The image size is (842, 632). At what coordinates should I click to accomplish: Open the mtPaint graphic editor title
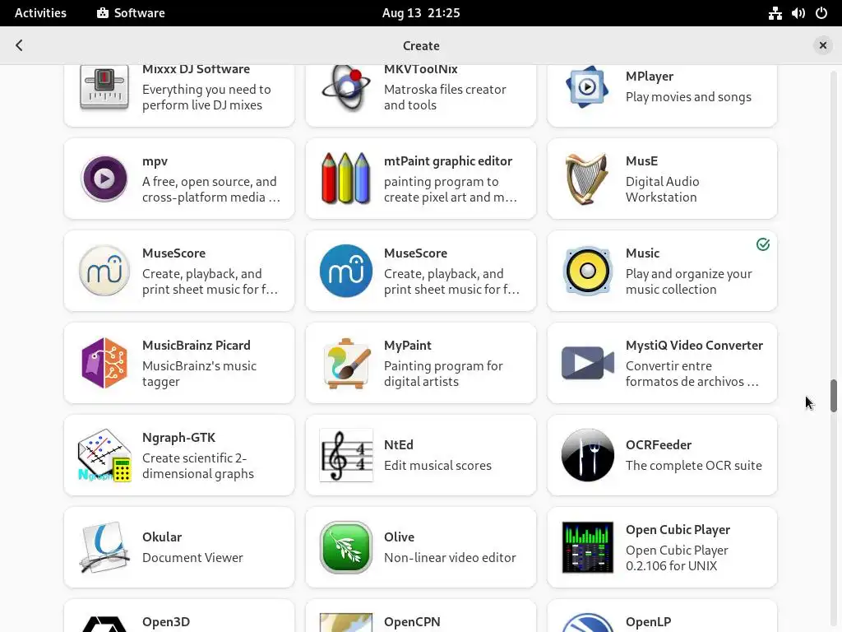point(448,161)
